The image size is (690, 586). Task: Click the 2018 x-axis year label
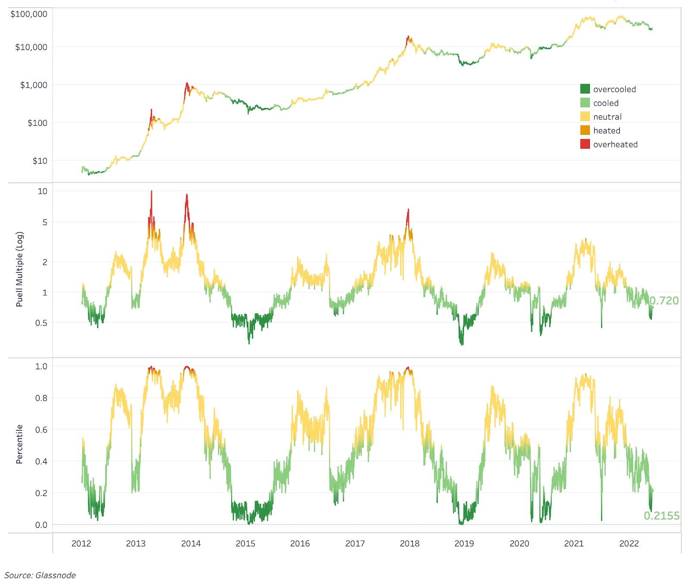(x=410, y=543)
